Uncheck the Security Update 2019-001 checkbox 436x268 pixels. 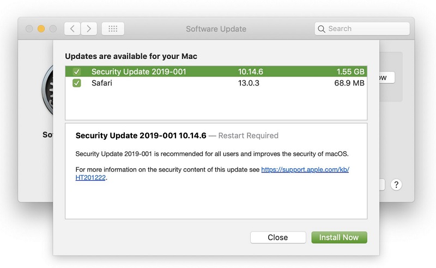[x=77, y=72]
